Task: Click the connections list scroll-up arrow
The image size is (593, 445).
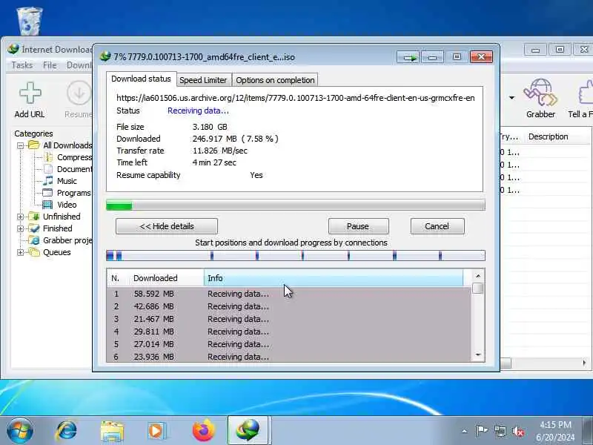Action: click(x=478, y=276)
